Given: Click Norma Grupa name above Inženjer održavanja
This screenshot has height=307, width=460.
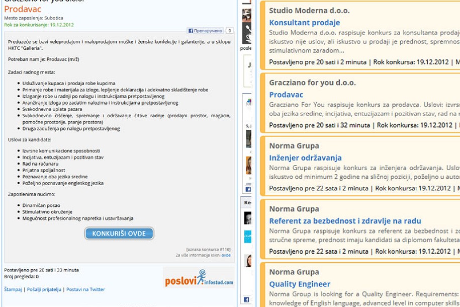Looking at the screenshot, I should click(x=294, y=146).
